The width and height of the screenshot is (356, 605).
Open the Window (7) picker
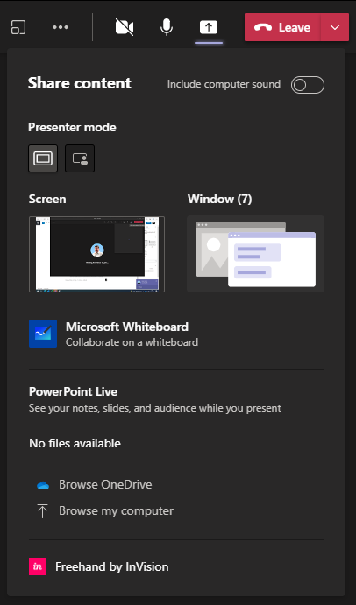[x=255, y=254]
